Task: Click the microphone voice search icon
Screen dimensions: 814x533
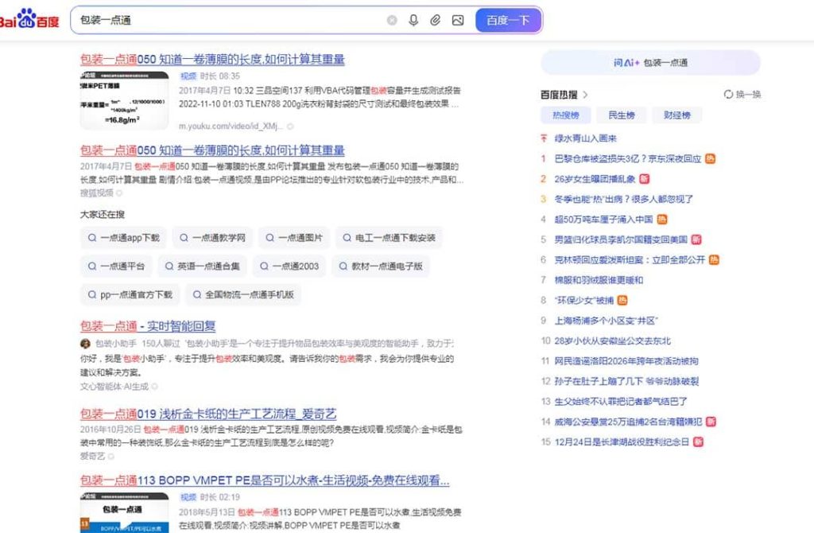Action: 413,21
